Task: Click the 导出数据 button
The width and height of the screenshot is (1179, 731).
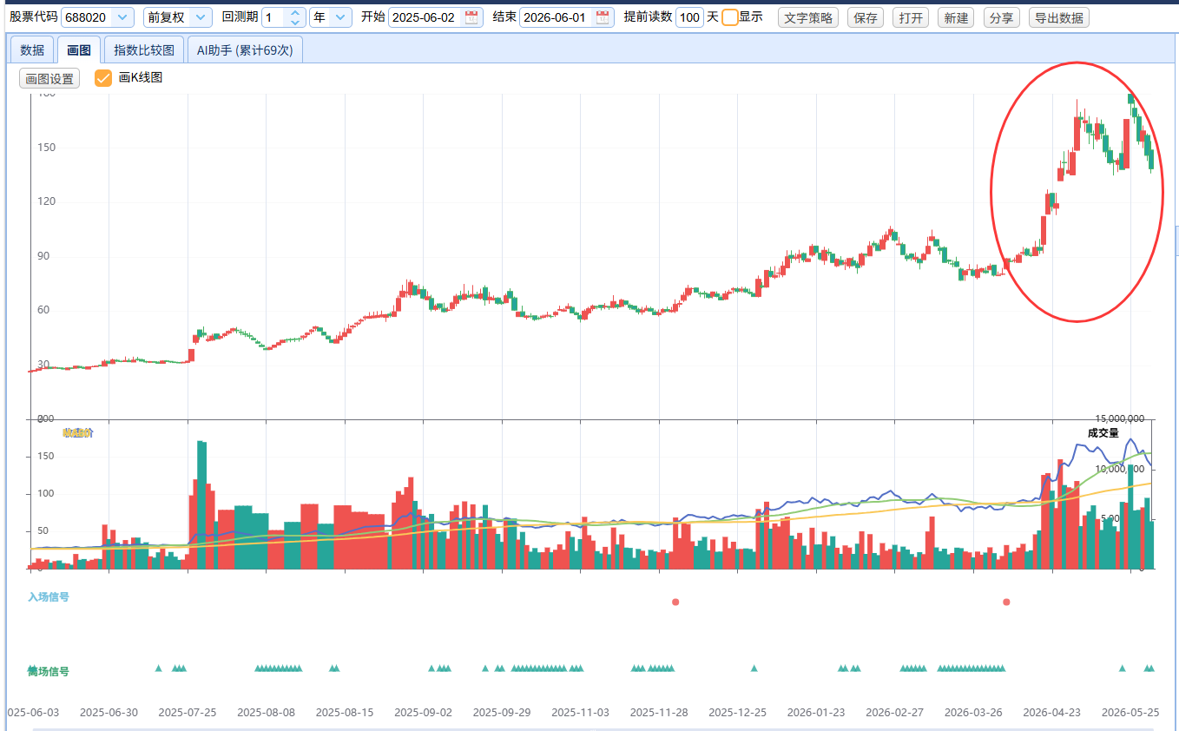Action: pyautogui.click(x=1058, y=17)
